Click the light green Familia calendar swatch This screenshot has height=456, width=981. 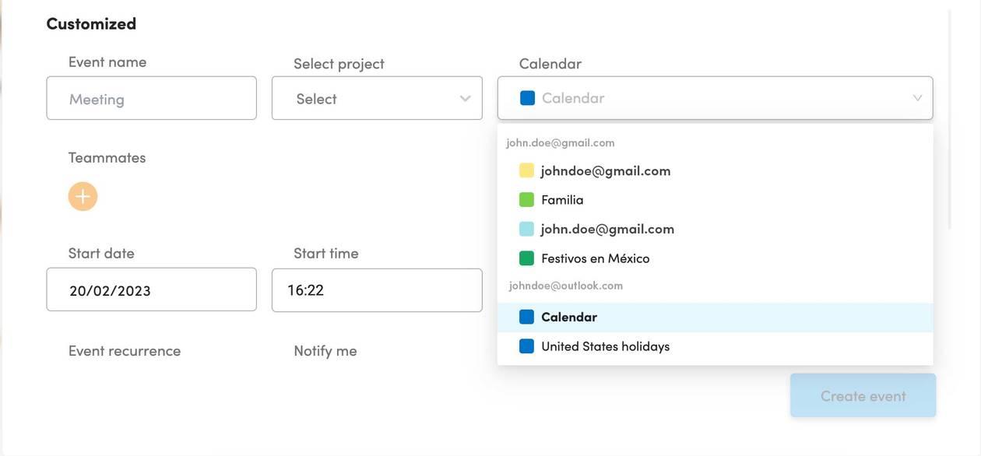(x=526, y=200)
